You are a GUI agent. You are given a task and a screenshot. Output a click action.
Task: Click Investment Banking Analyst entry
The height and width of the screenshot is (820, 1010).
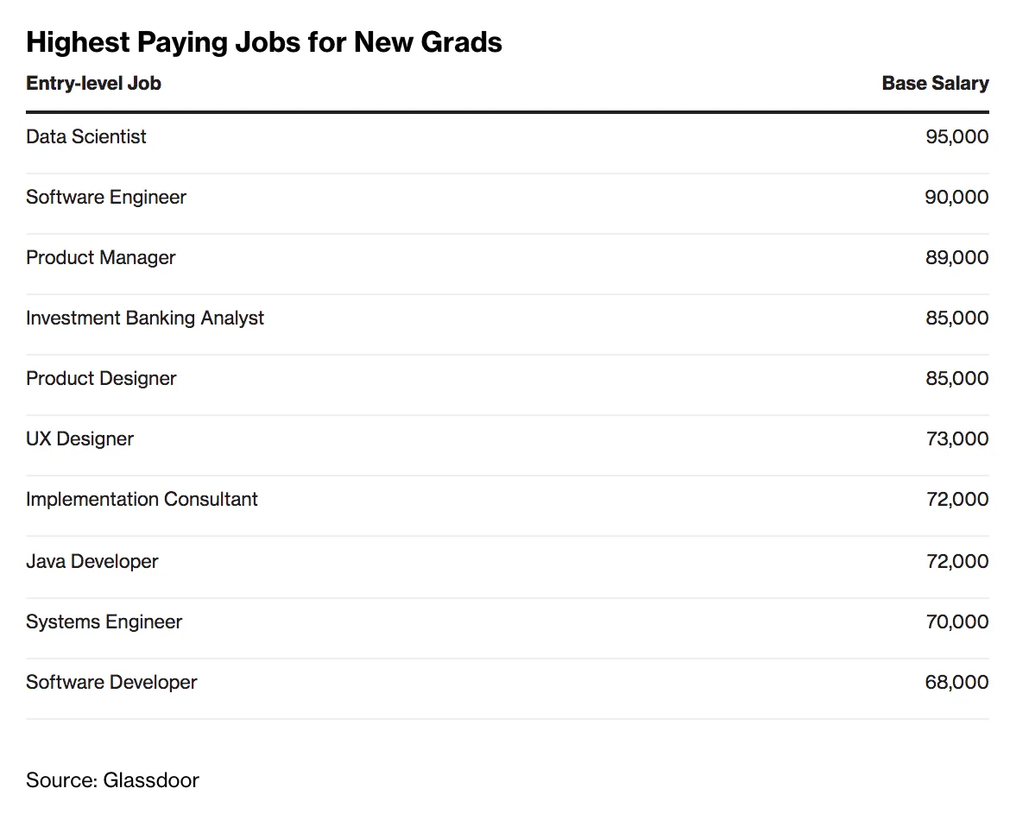[x=145, y=319]
